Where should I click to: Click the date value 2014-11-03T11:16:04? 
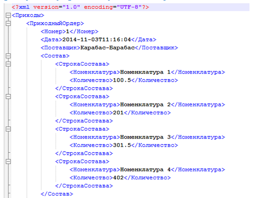[96, 40]
